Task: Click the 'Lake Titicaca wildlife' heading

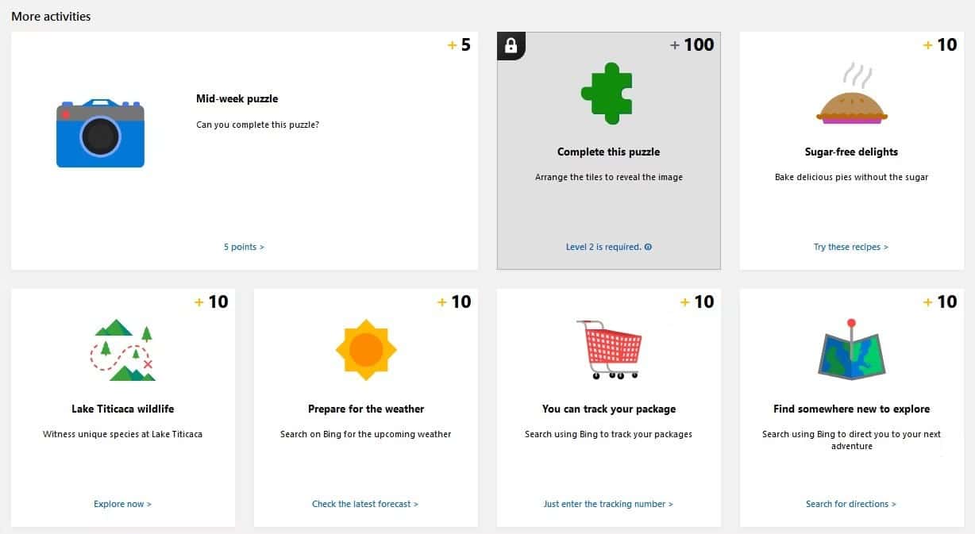Action: [x=122, y=409]
